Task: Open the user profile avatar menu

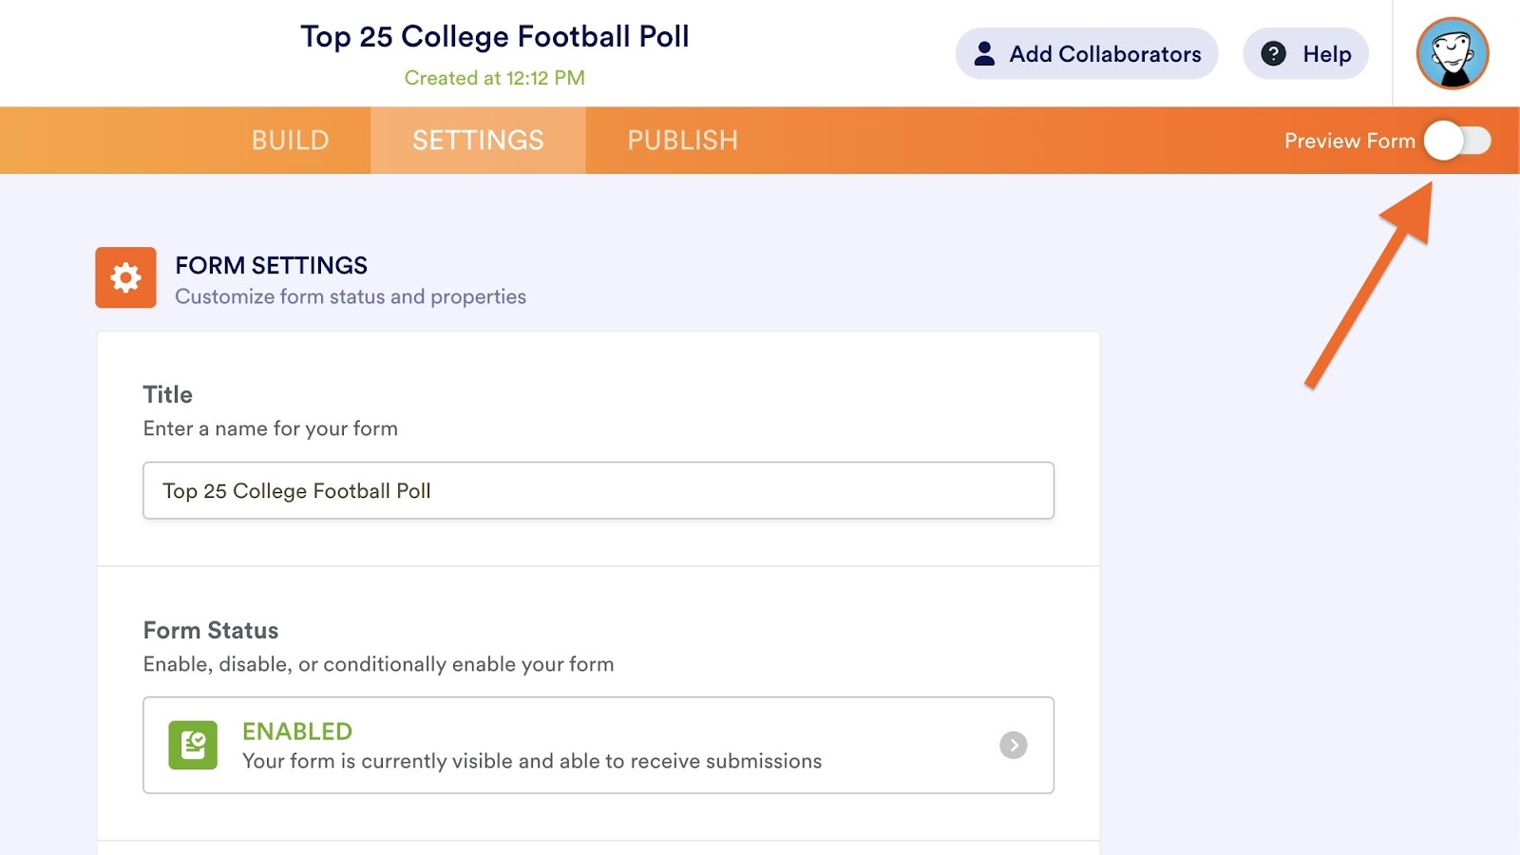Action: tap(1452, 53)
